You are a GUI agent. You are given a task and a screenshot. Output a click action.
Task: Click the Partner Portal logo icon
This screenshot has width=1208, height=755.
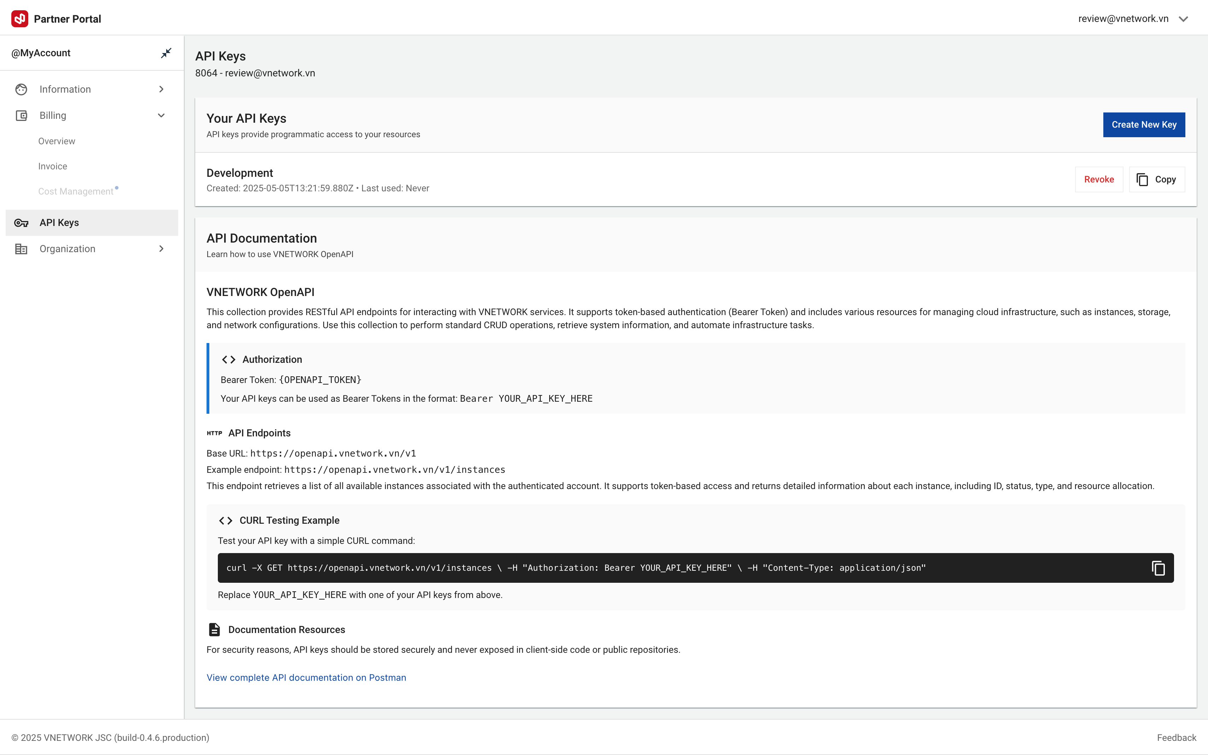[x=19, y=18]
